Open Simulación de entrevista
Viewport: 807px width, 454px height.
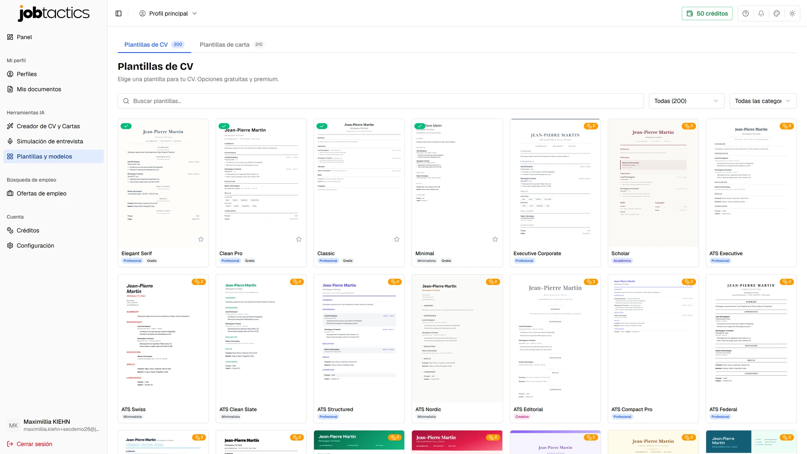click(x=53, y=141)
